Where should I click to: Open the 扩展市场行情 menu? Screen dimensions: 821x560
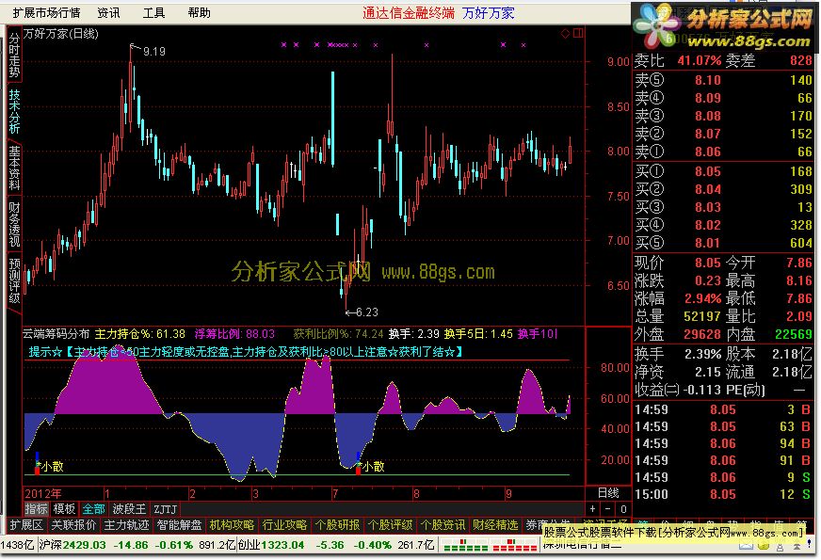pos(46,12)
